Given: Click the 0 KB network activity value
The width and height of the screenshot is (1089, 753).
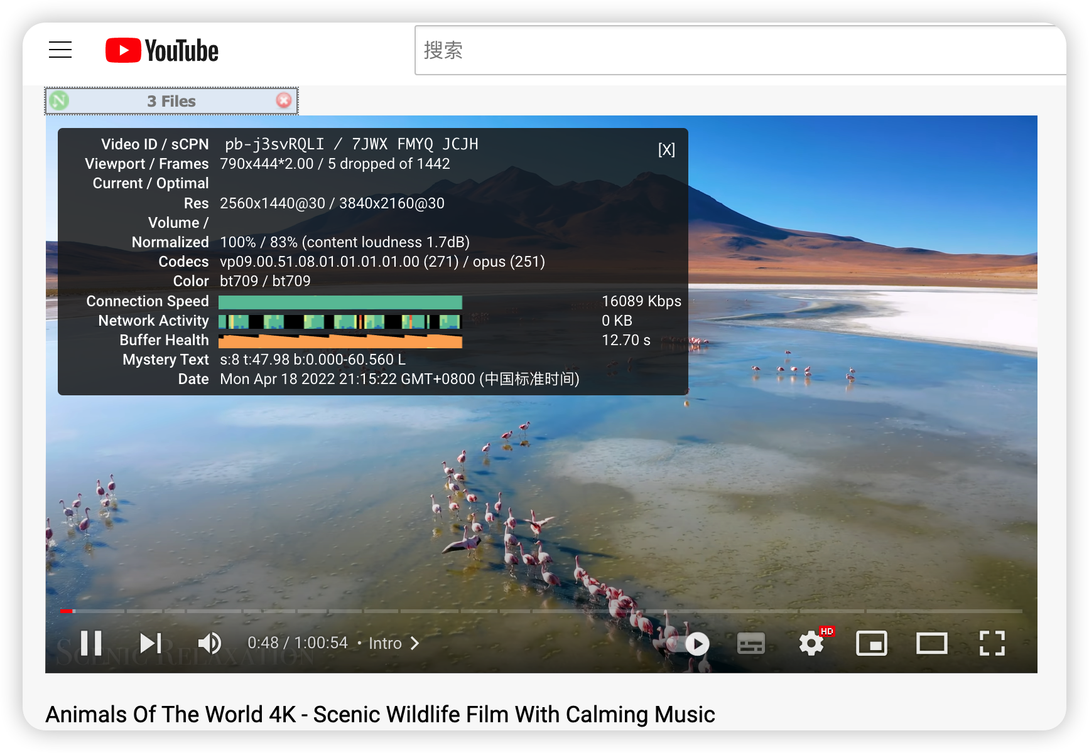Looking at the screenshot, I should tap(617, 321).
